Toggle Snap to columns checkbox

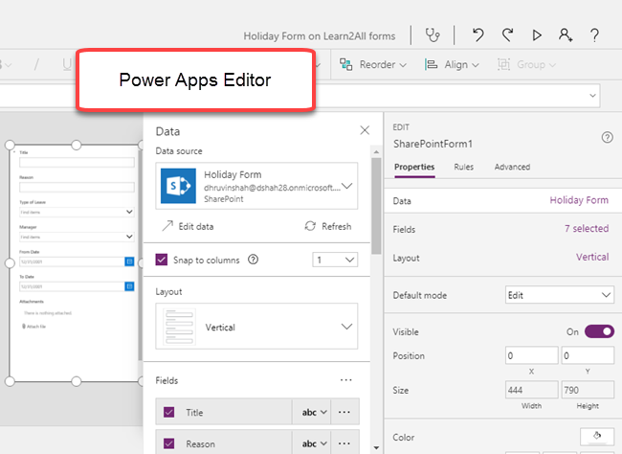tap(162, 259)
